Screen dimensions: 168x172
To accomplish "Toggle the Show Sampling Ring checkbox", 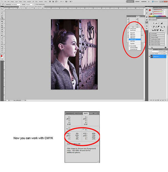I will pyautogui.click(x=36, y=4).
